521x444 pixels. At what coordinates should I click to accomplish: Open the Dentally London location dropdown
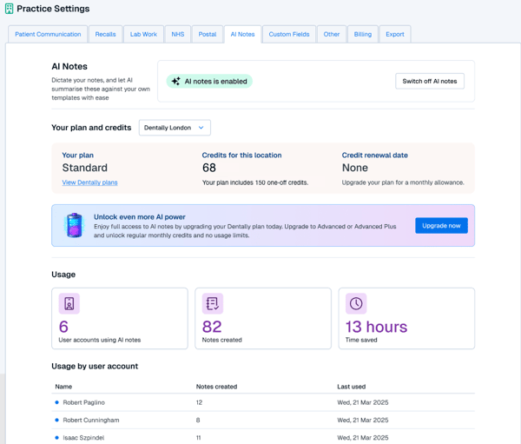pos(175,128)
